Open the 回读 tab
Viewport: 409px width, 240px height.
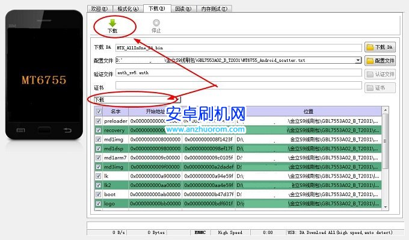click(x=183, y=8)
